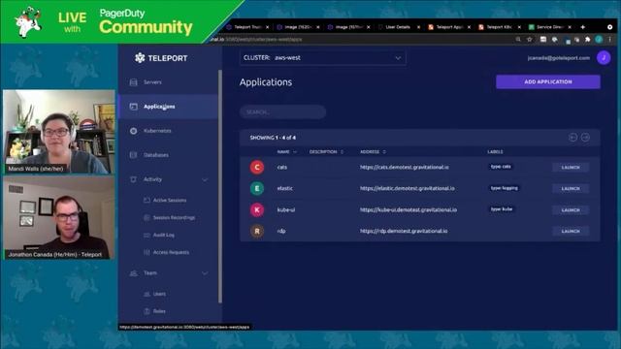The width and height of the screenshot is (621, 349).
Task: Click the sidebar scrollbar
Action: pyautogui.click(x=220, y=187)
